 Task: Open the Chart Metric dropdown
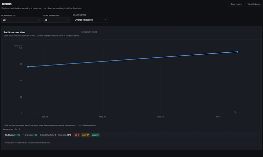[90, 20]
